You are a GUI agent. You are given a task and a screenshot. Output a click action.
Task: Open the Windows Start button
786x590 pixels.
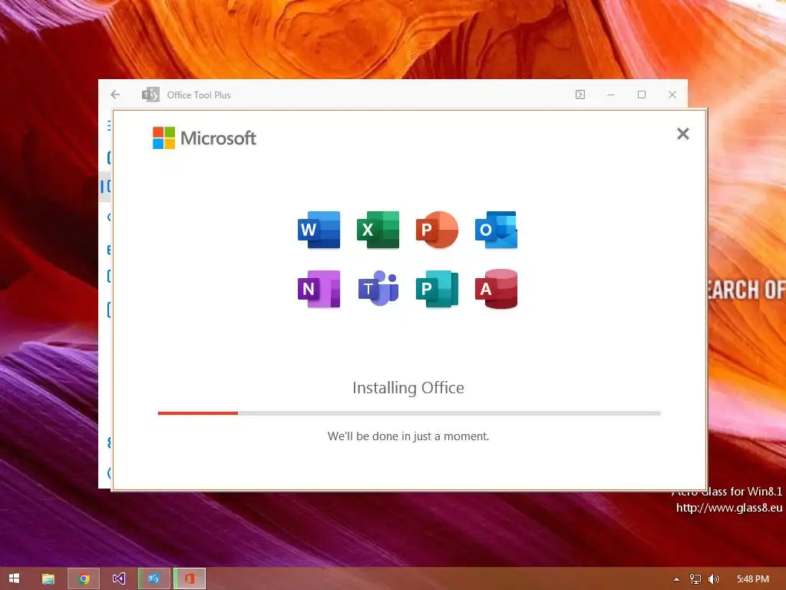[14, 578]
